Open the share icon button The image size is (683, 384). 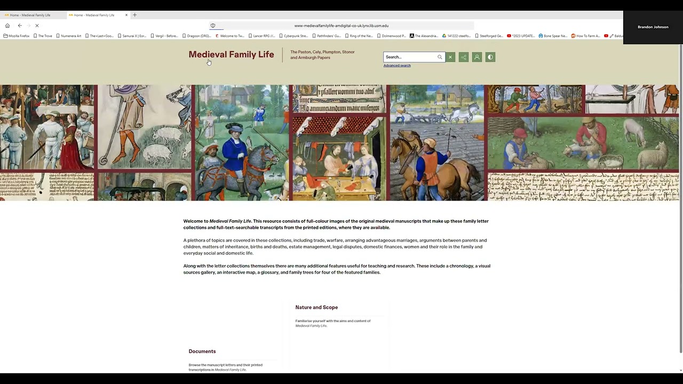[x=464, y=57]
